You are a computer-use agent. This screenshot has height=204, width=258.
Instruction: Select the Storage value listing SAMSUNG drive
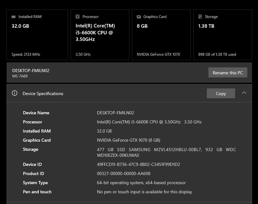(x=166, y=152)
